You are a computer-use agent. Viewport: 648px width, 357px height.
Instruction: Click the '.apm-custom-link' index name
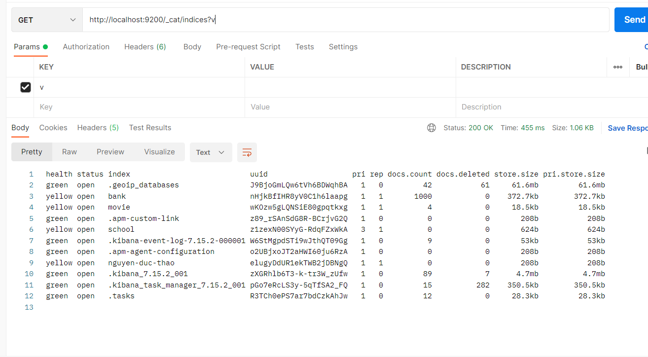pos(144,218)
